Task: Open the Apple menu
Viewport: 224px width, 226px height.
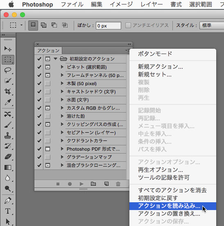Action: (11, 5)
